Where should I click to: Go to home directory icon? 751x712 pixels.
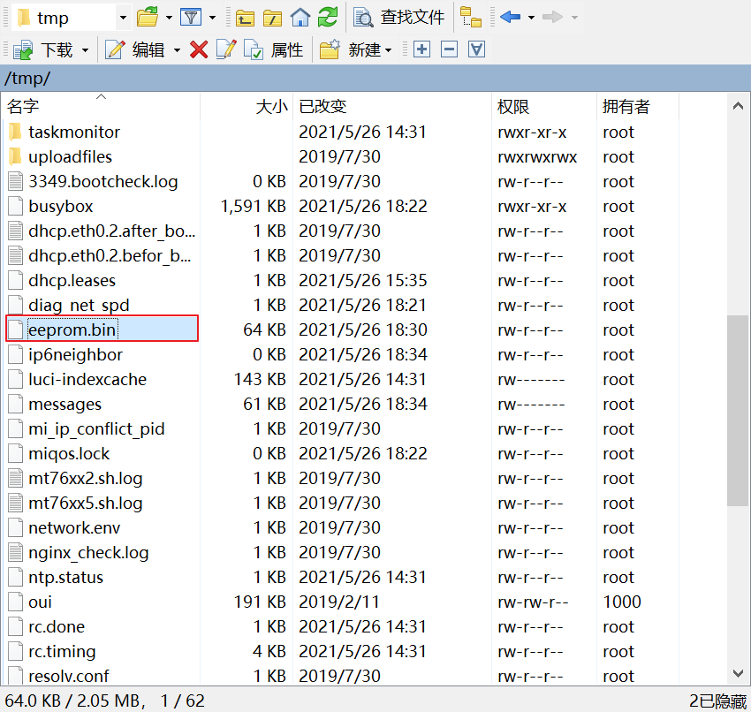click(x=300, y=18)
